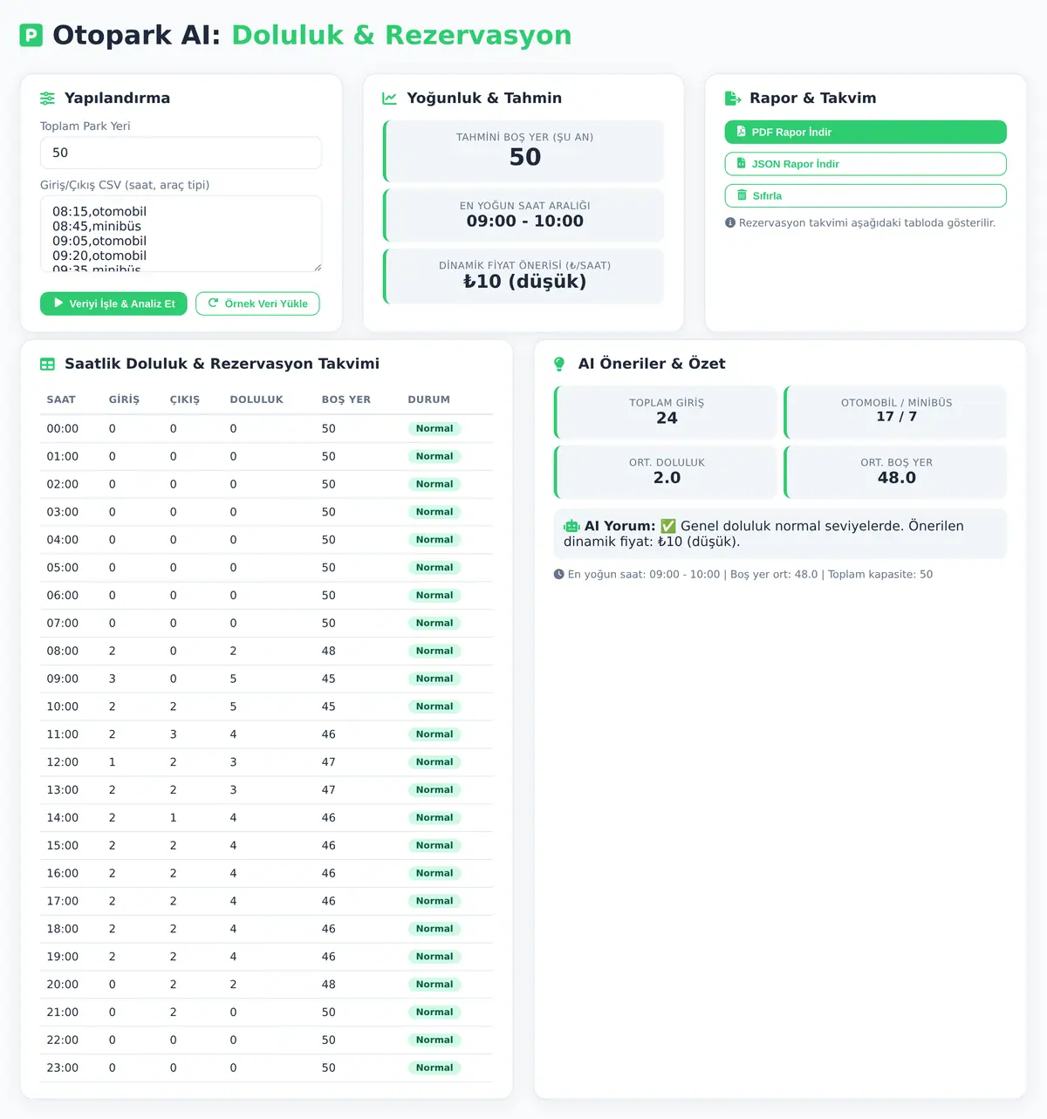Click the AI Yorum comment text

(x=763, y=534)
